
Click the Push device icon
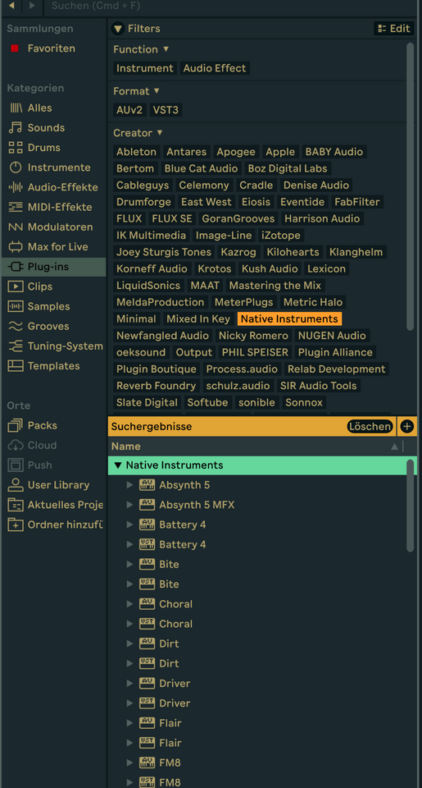[16, 465]
